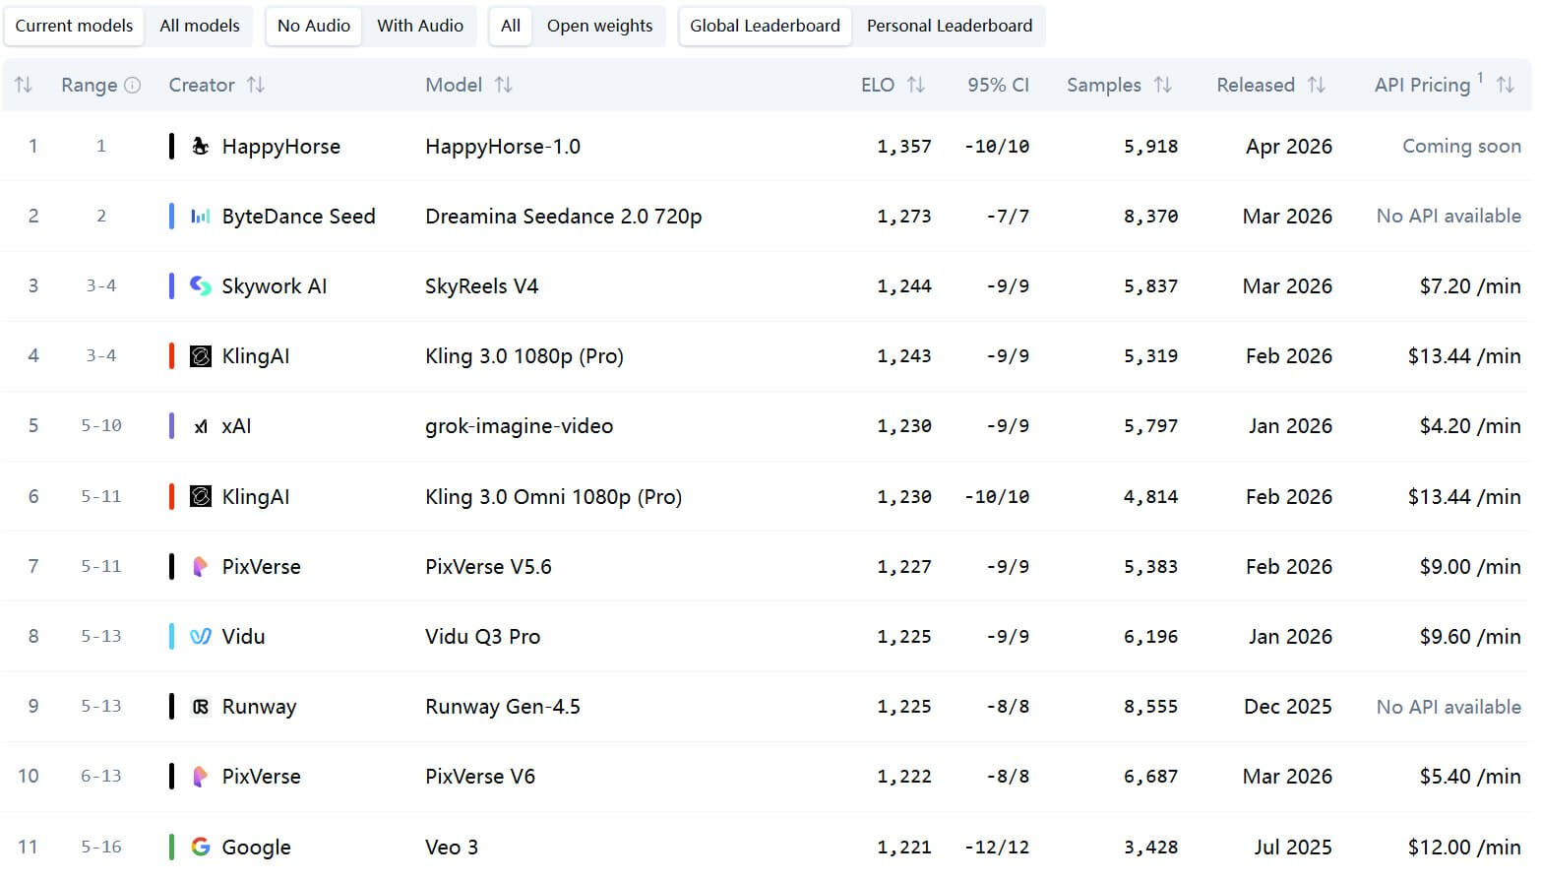The image size is (1541, 880).
Task: Click the Range column info icon
Action: 133,86
